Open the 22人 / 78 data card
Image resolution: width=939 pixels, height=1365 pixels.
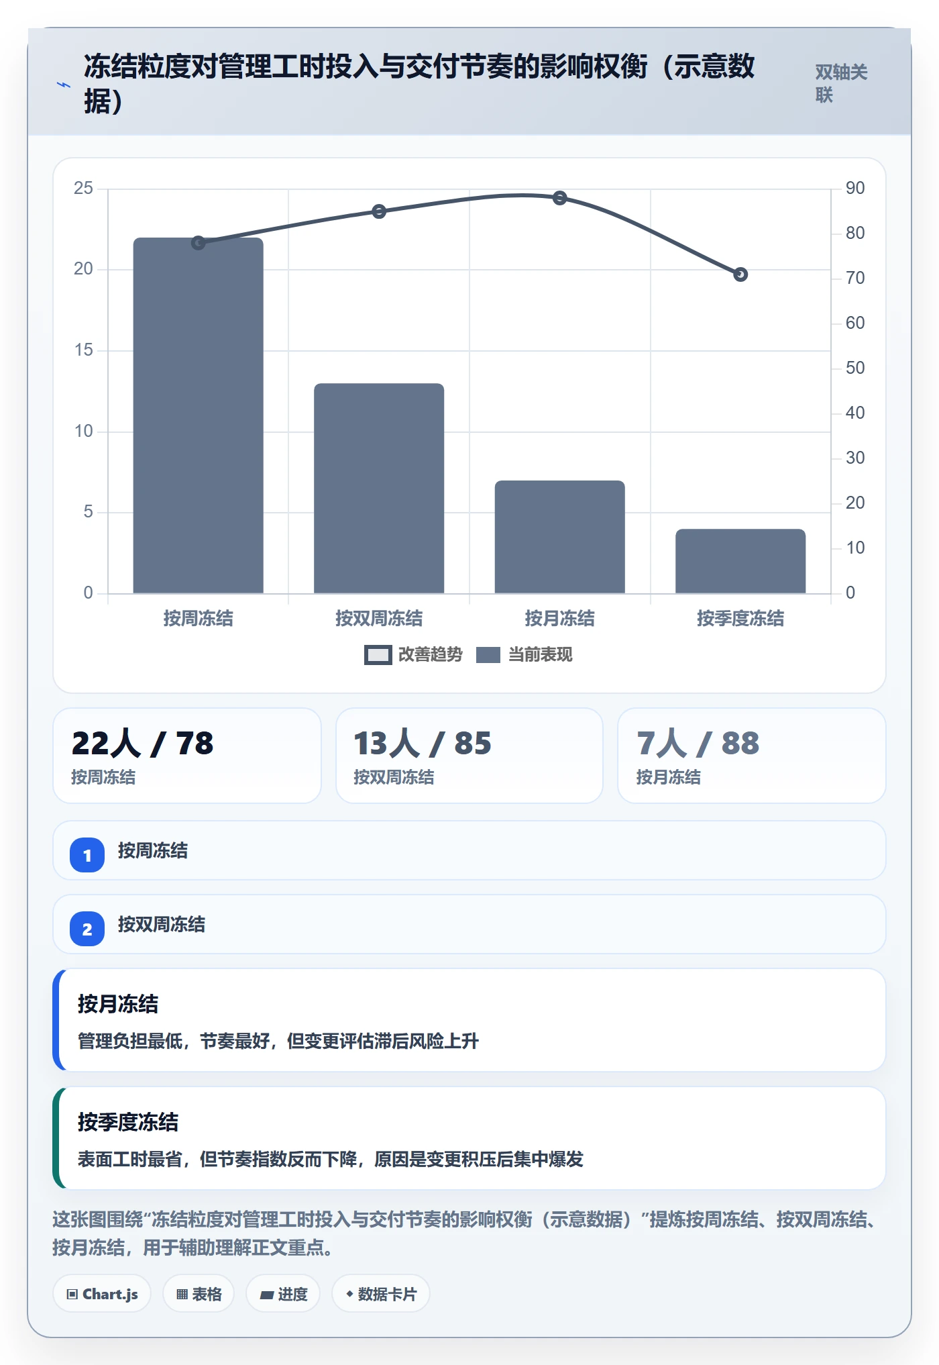point(187,756)
